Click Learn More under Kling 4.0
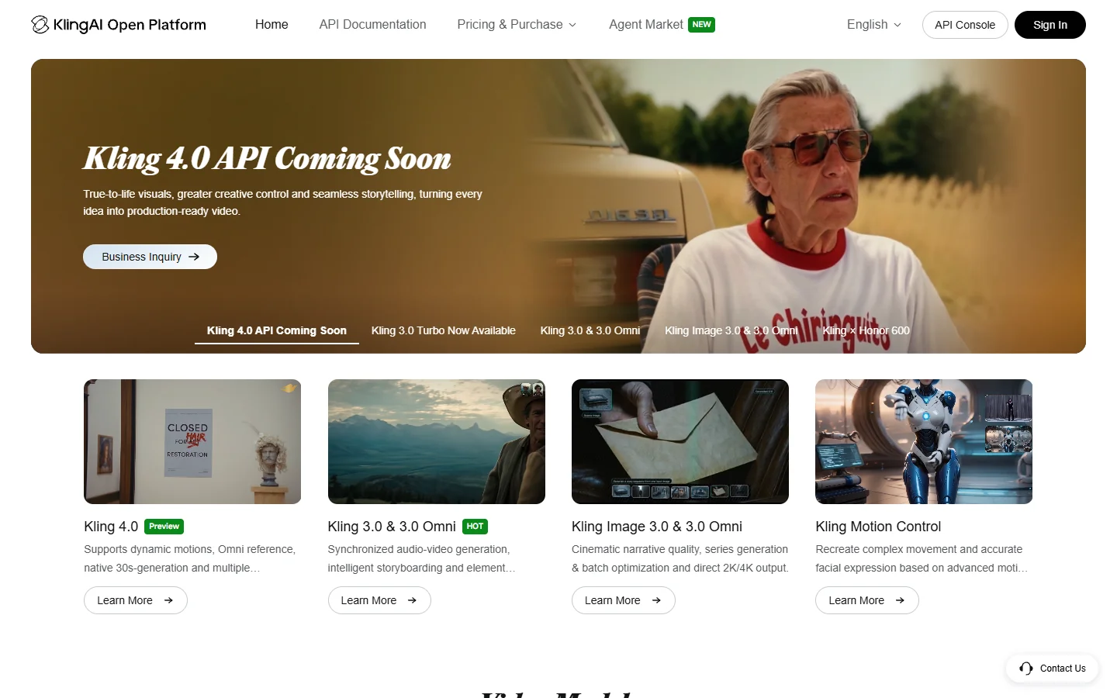Viewport: 1117px width, 698px height. [136, 600]
